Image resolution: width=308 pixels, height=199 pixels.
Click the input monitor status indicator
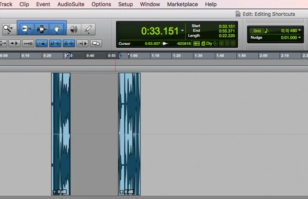[x=221, y=43]
